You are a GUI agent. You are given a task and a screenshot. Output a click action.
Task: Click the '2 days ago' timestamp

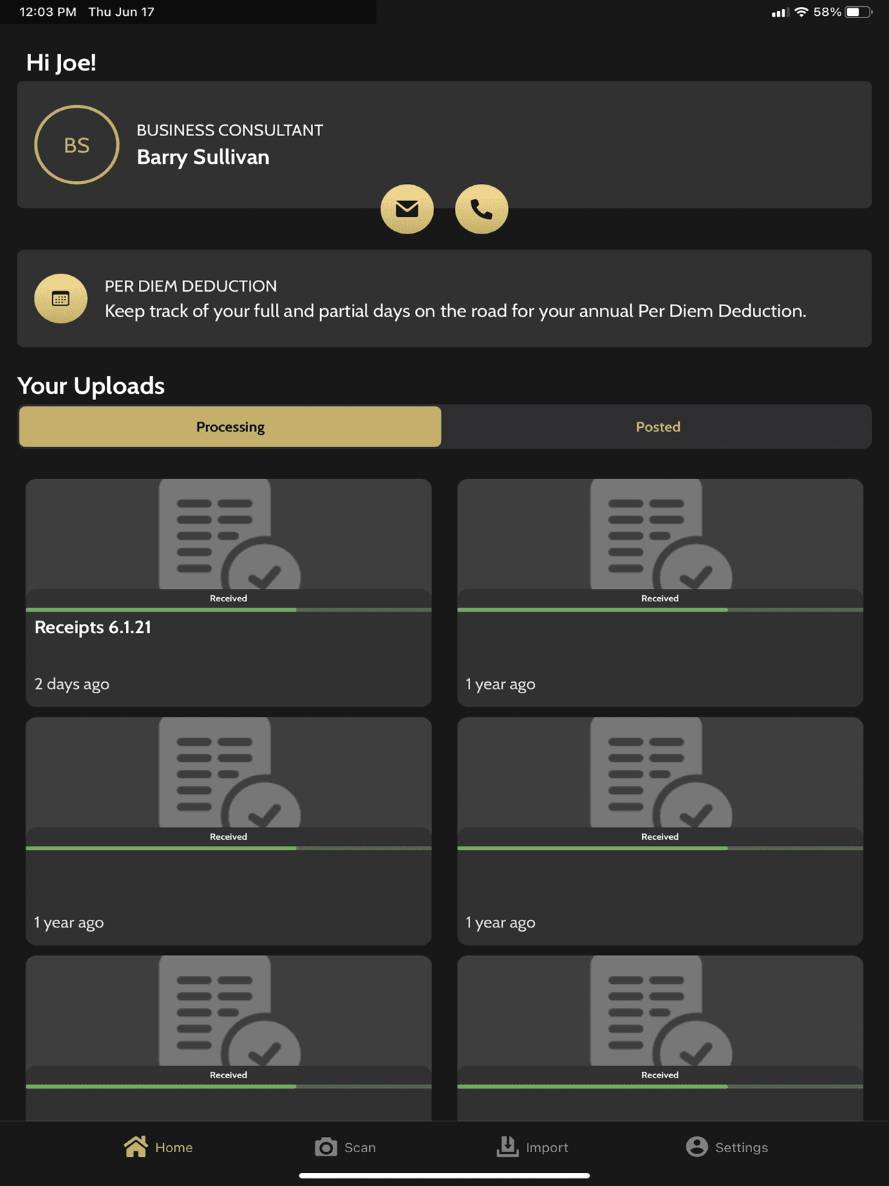pos(72,684)
